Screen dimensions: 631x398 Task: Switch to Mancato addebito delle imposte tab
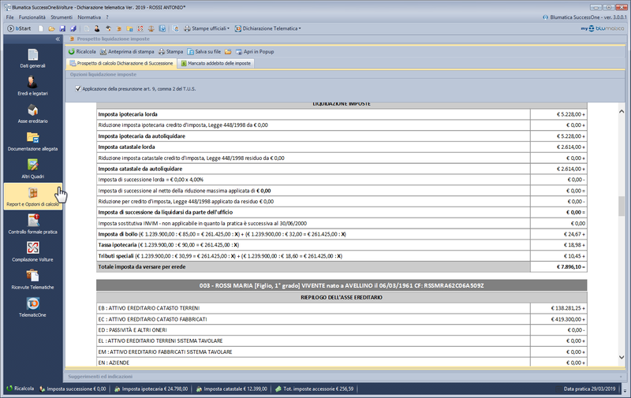215,63
